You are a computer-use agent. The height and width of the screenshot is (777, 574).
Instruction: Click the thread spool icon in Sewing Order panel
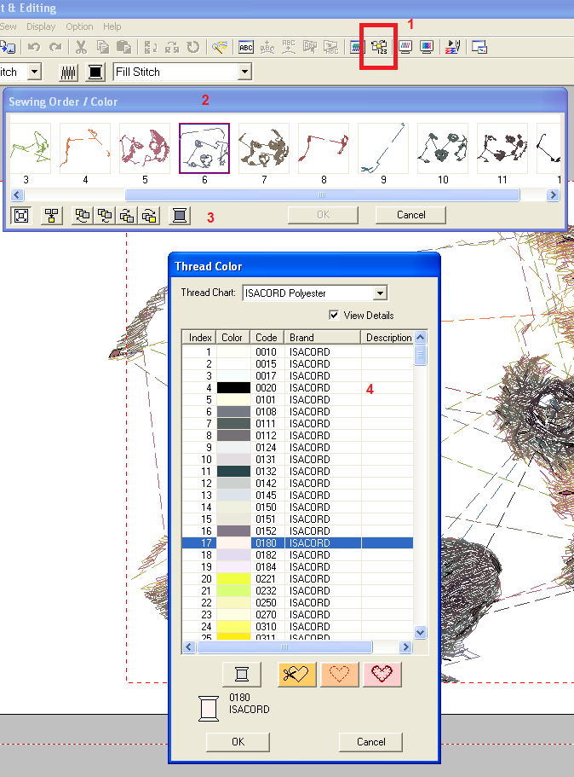coord(179,216)
